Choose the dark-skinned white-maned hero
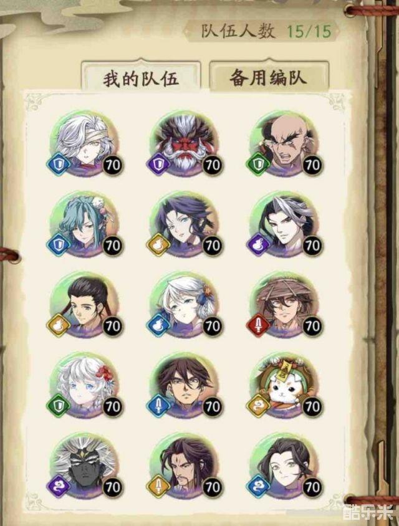The image size is (399, 526). 85,466
